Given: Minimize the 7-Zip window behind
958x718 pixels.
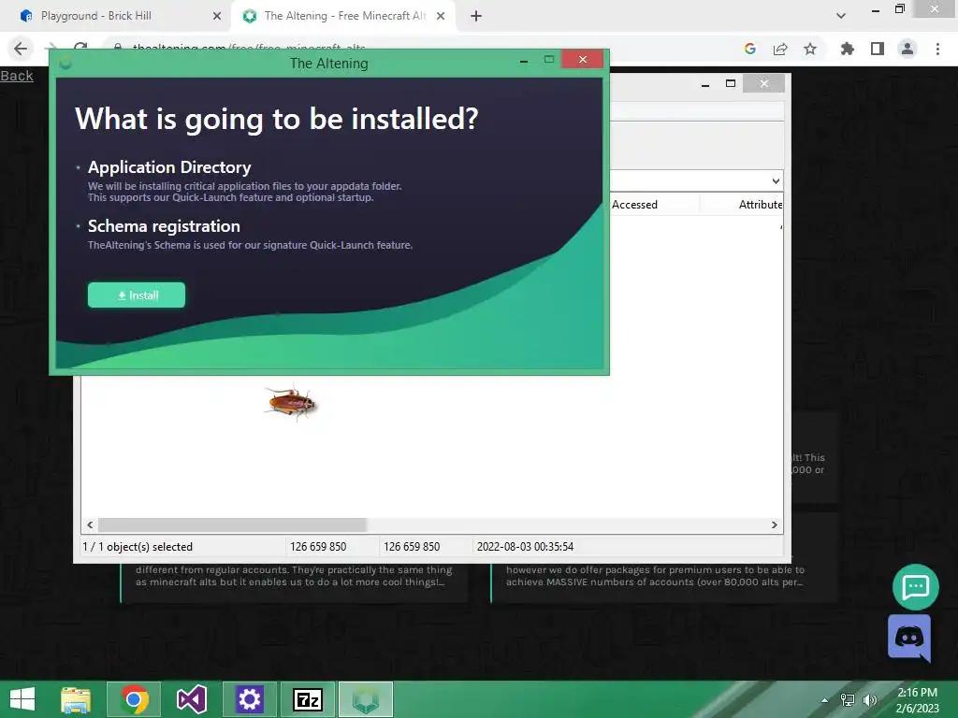Looking at the screenshot, I should click(x=705, y=84).
